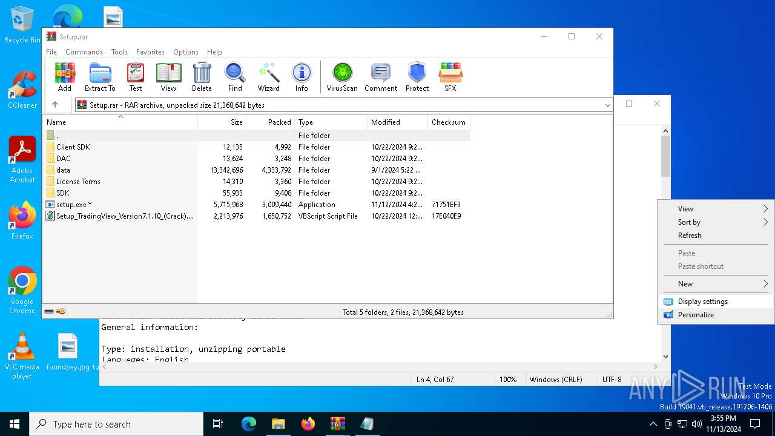Open VLC media player shortcut
The height and width of the screenshot is (436, 775).
(22, 356)
